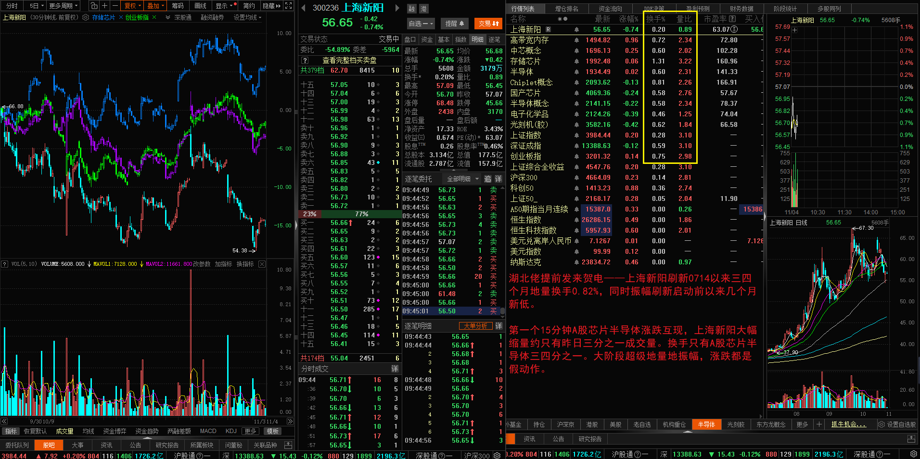Jump chart right with double-arrow icon
Image resolution: width=920 pixels, height=459 pixels.
[290, 422]
